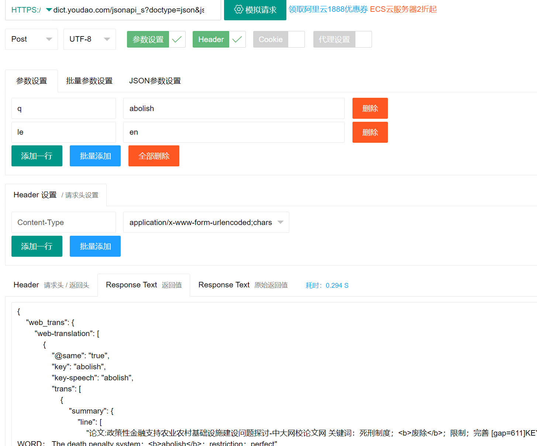Click the parameter name field containing le
The image size is (537, 446).
coord(63,132)
